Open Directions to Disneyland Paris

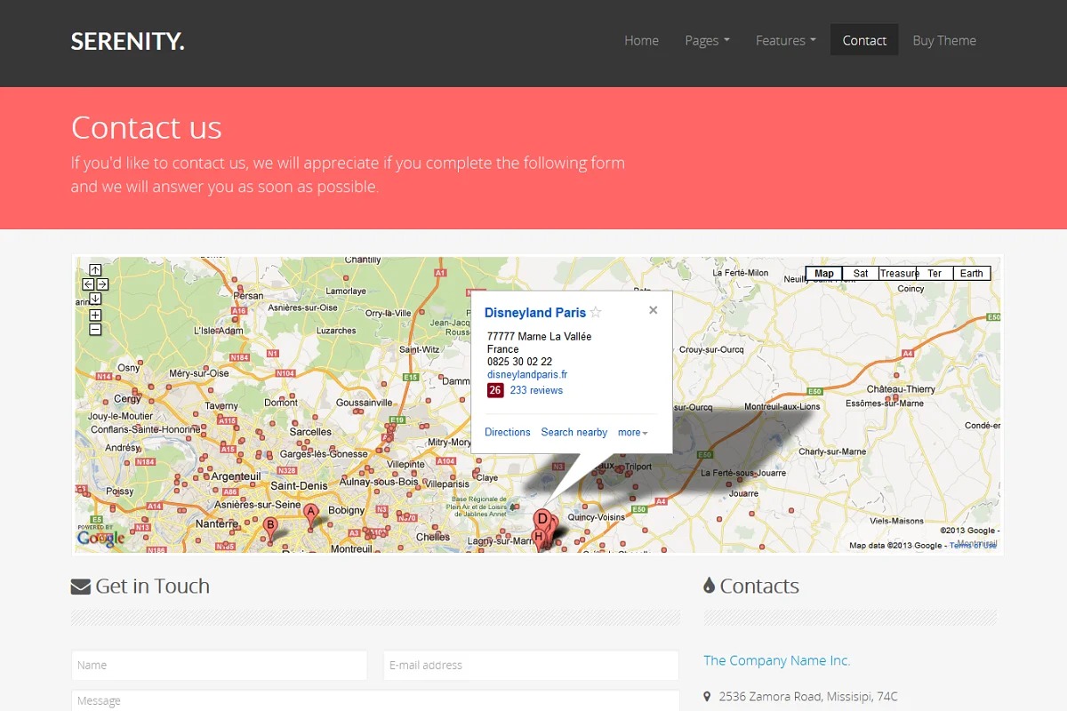pyautogui.click(x=507, y=433)
